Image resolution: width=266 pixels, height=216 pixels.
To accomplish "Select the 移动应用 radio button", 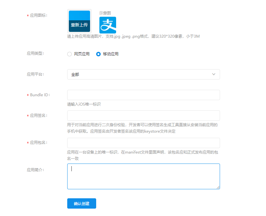I will (98, 54).
